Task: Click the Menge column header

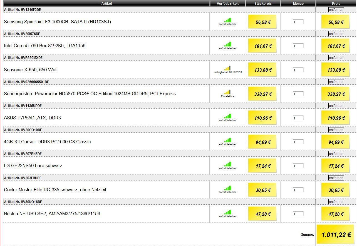Action: click(298, 3)
